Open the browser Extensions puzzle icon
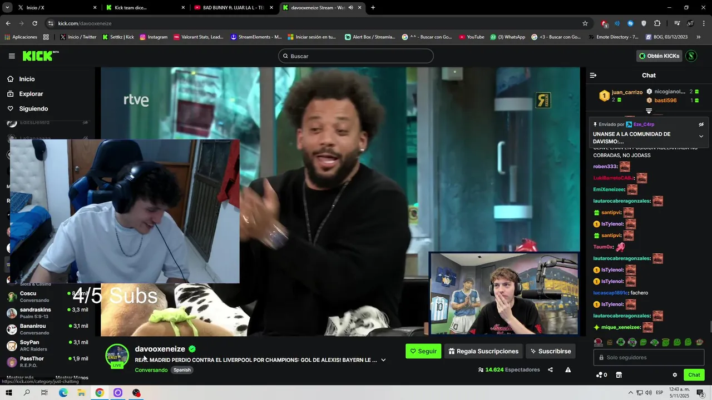The image size is (712, 400). (x=657, y=23)
